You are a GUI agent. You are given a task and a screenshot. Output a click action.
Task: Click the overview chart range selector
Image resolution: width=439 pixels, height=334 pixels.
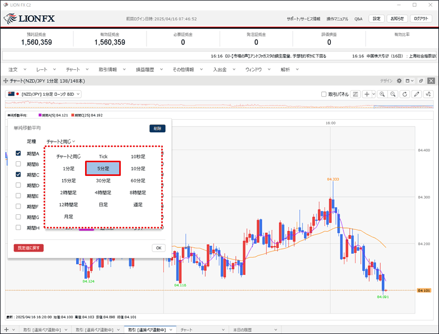click(x=404, y=107)
